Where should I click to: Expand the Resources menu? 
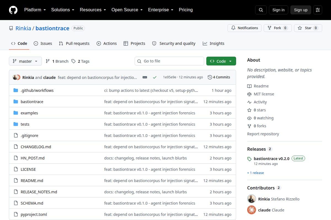[x=93, y=10]
